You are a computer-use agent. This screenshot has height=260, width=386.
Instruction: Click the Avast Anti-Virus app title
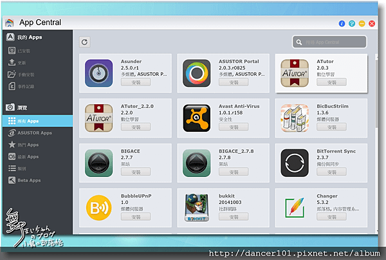point(239,106)
